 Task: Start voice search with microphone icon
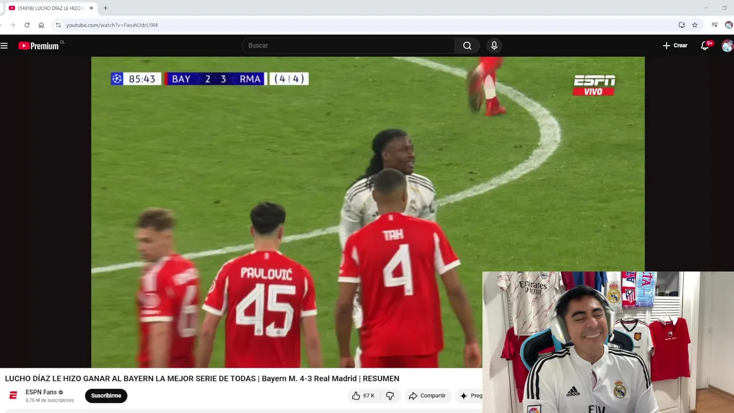(494, 45)
